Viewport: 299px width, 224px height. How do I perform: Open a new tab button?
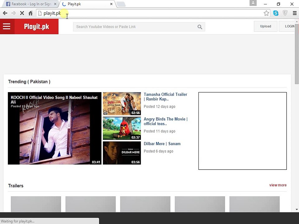(121, 4)
